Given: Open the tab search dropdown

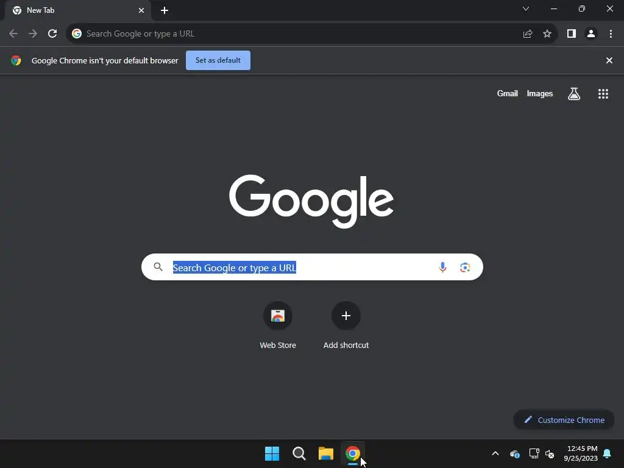Looking at the screenshot, I should coord(526,9).
